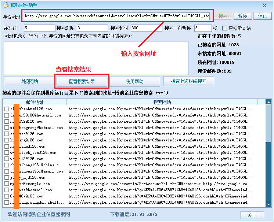Click into the 搜索网址 URL input field
274x222 pixels.
(x=116, y=16)
